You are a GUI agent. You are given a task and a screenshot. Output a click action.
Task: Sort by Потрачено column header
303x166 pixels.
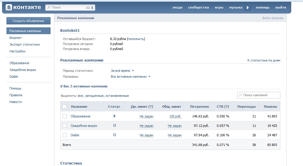(200, 107)
